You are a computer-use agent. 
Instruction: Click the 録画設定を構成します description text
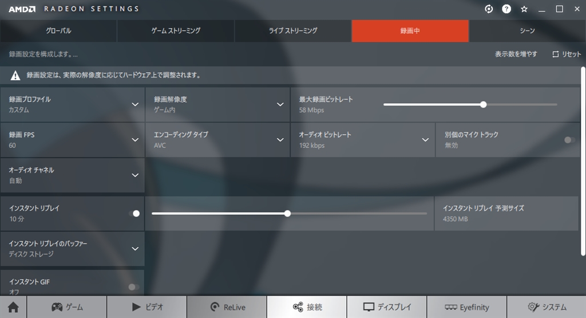tap(43, 54)
